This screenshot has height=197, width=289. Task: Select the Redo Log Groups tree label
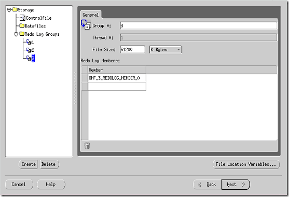coord(42,34)
